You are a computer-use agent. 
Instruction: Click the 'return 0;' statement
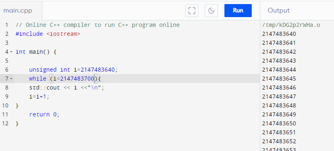[44, 114]
